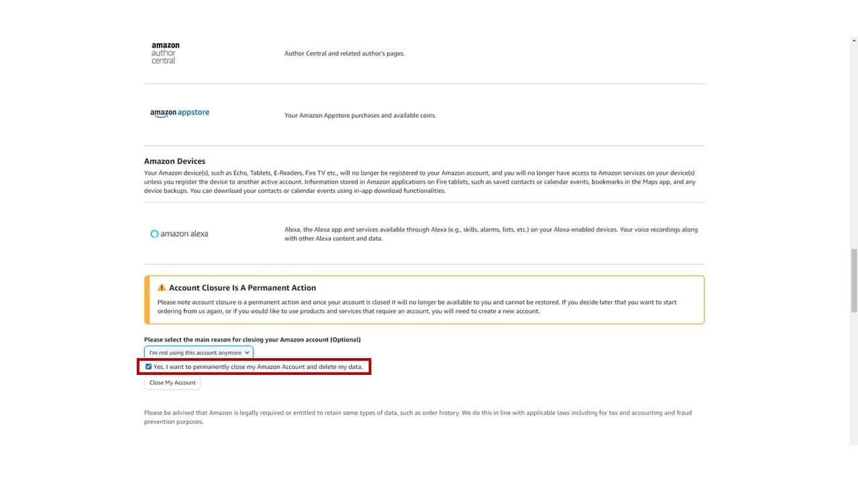The height and width of the screenshot is (482, 858).
Task: Click the Yes, I want to permanently close label text
Action: click(x=258, y=367)
